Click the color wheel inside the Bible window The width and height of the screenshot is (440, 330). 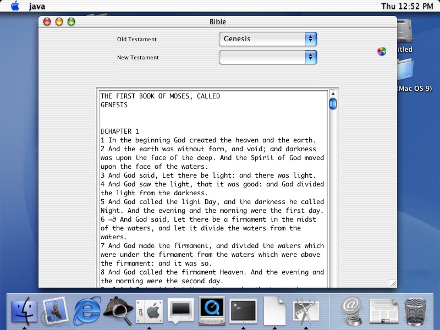click(381, 51)
